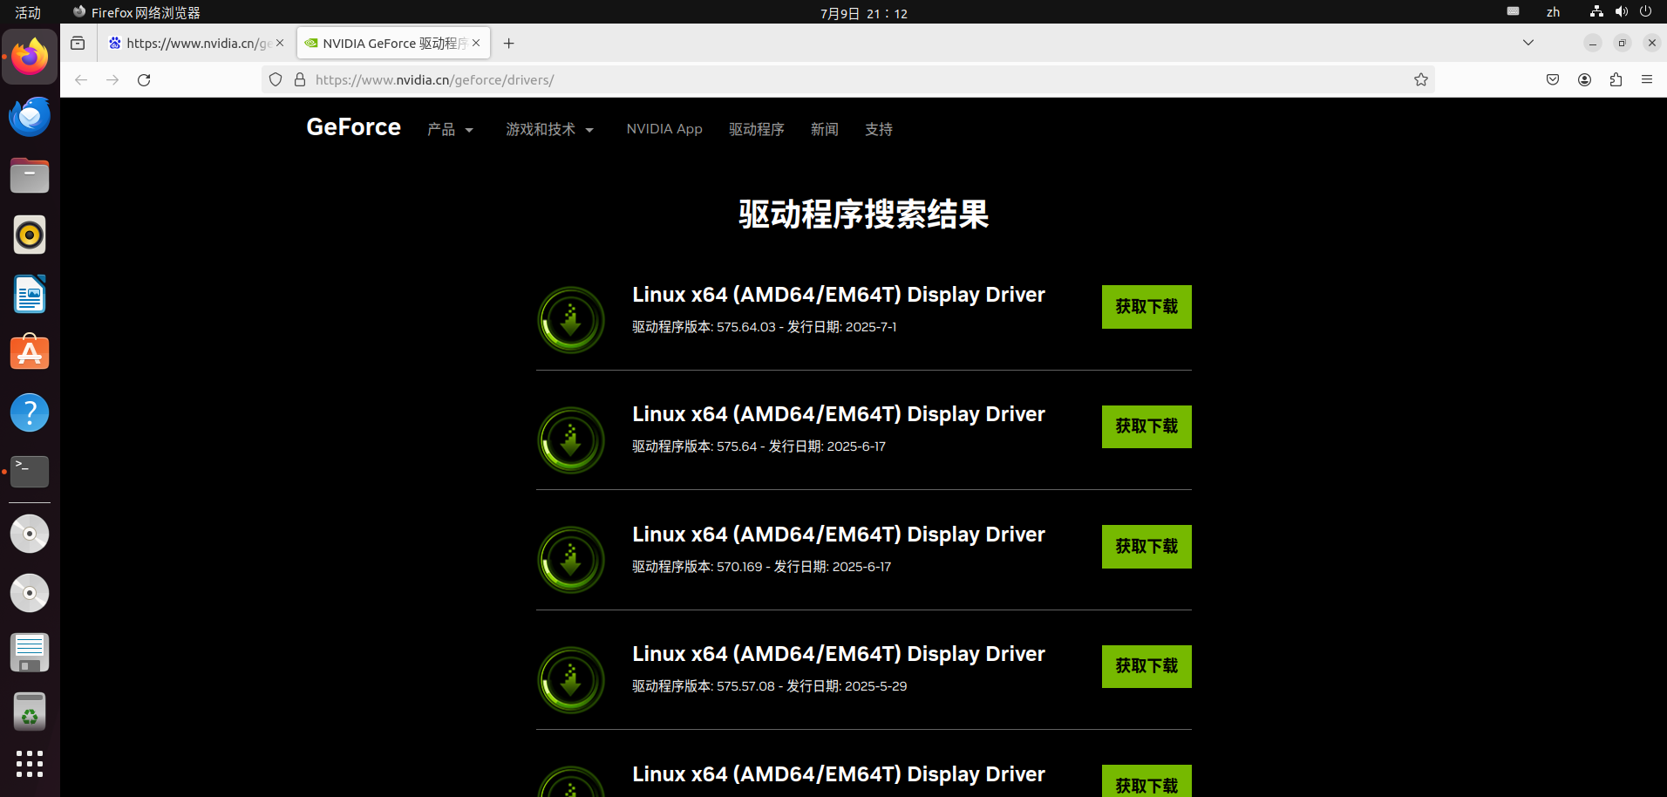This screenshot has height=797, width=1667.
Task: Click the download icon for driver 575.57.08
Action: click(x=571, y=680)
